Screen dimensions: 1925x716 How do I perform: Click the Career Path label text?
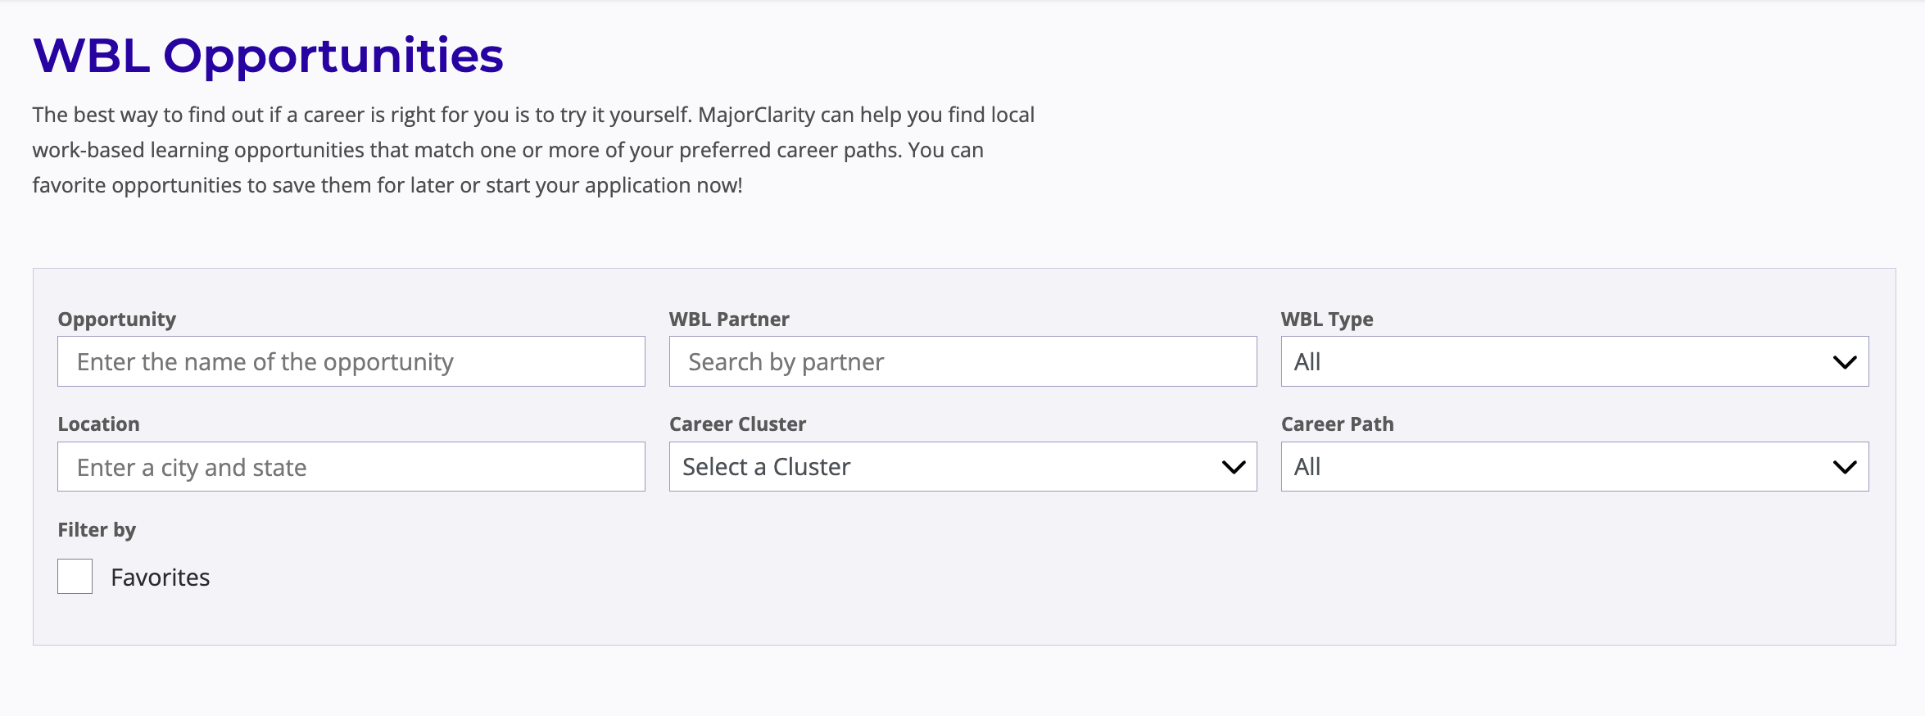click(1337, 424)
